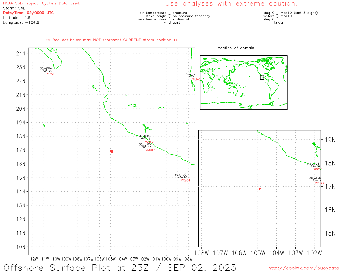This screenshot has height=271, width=339.
Task: Select the XCCF3 station circle in the inset map
Action: coord(313,165)
